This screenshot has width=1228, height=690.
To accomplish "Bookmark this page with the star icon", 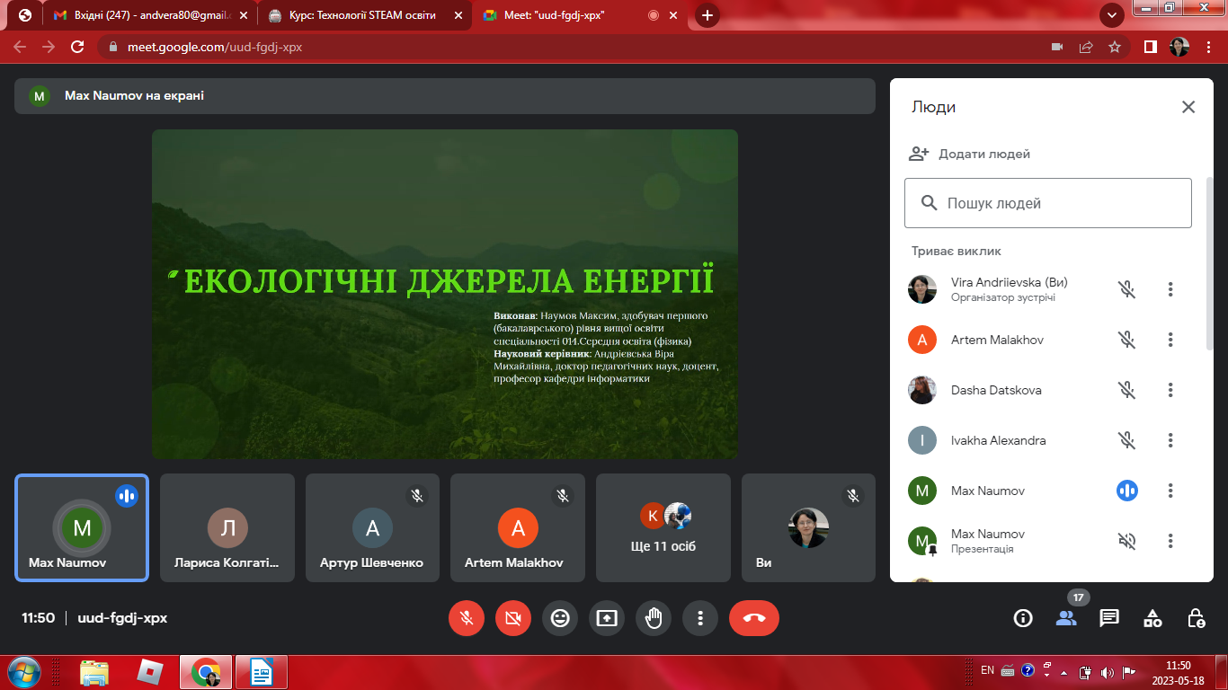I will pyautogui.click(x=1115, y=47).
